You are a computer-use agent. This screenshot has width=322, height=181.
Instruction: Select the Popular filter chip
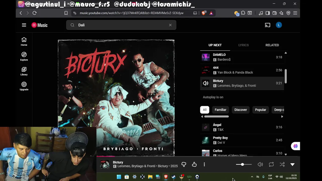[261, 110]
